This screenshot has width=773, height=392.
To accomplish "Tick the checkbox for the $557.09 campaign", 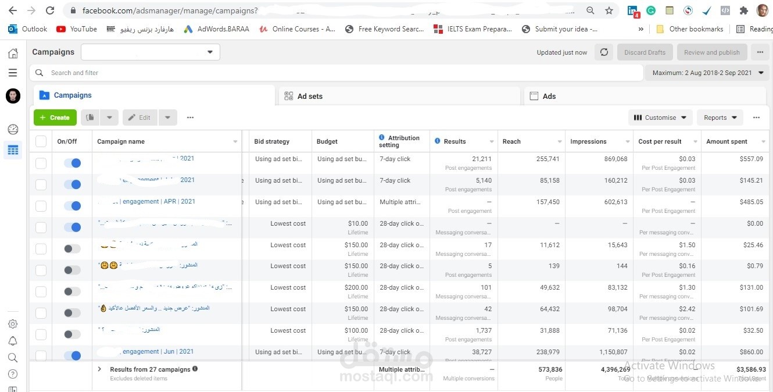I will pyautogui.click(x=41, y=163).
